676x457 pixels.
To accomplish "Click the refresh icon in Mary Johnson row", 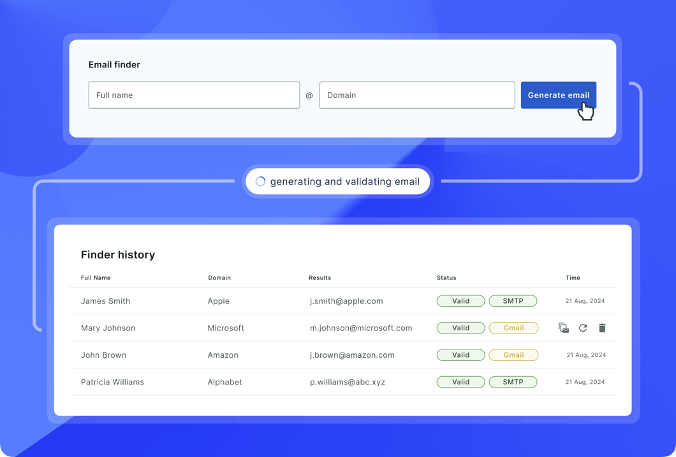I will point(583,328).
